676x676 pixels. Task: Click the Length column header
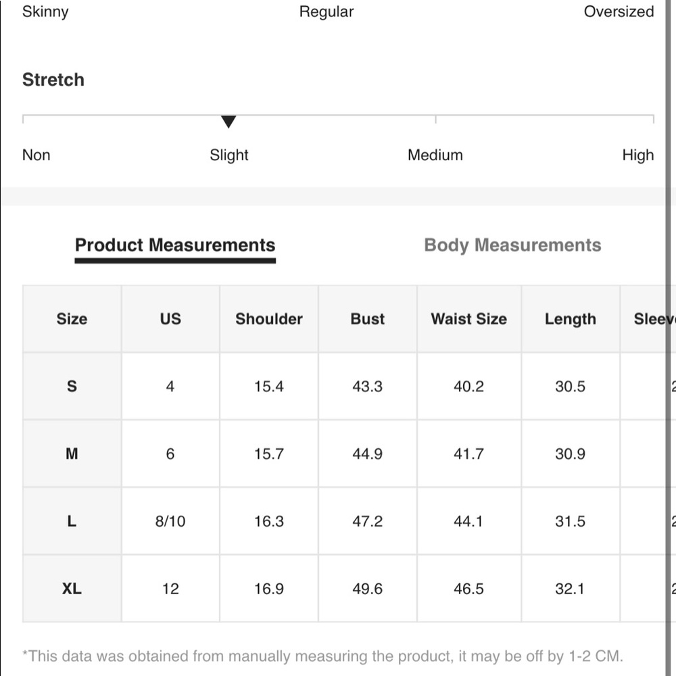tap(571, 319)
